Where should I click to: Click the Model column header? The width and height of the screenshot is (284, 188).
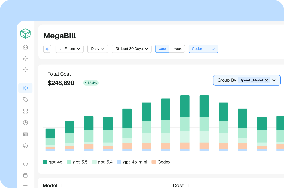(x=50, y=185)
